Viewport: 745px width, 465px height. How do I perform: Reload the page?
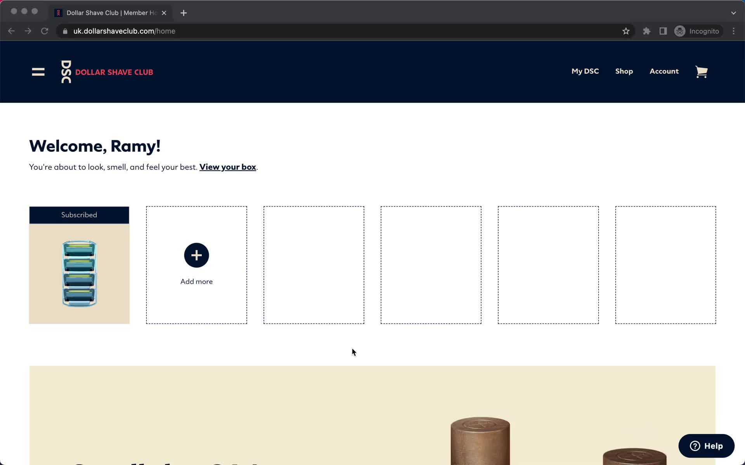coord(45,31)
